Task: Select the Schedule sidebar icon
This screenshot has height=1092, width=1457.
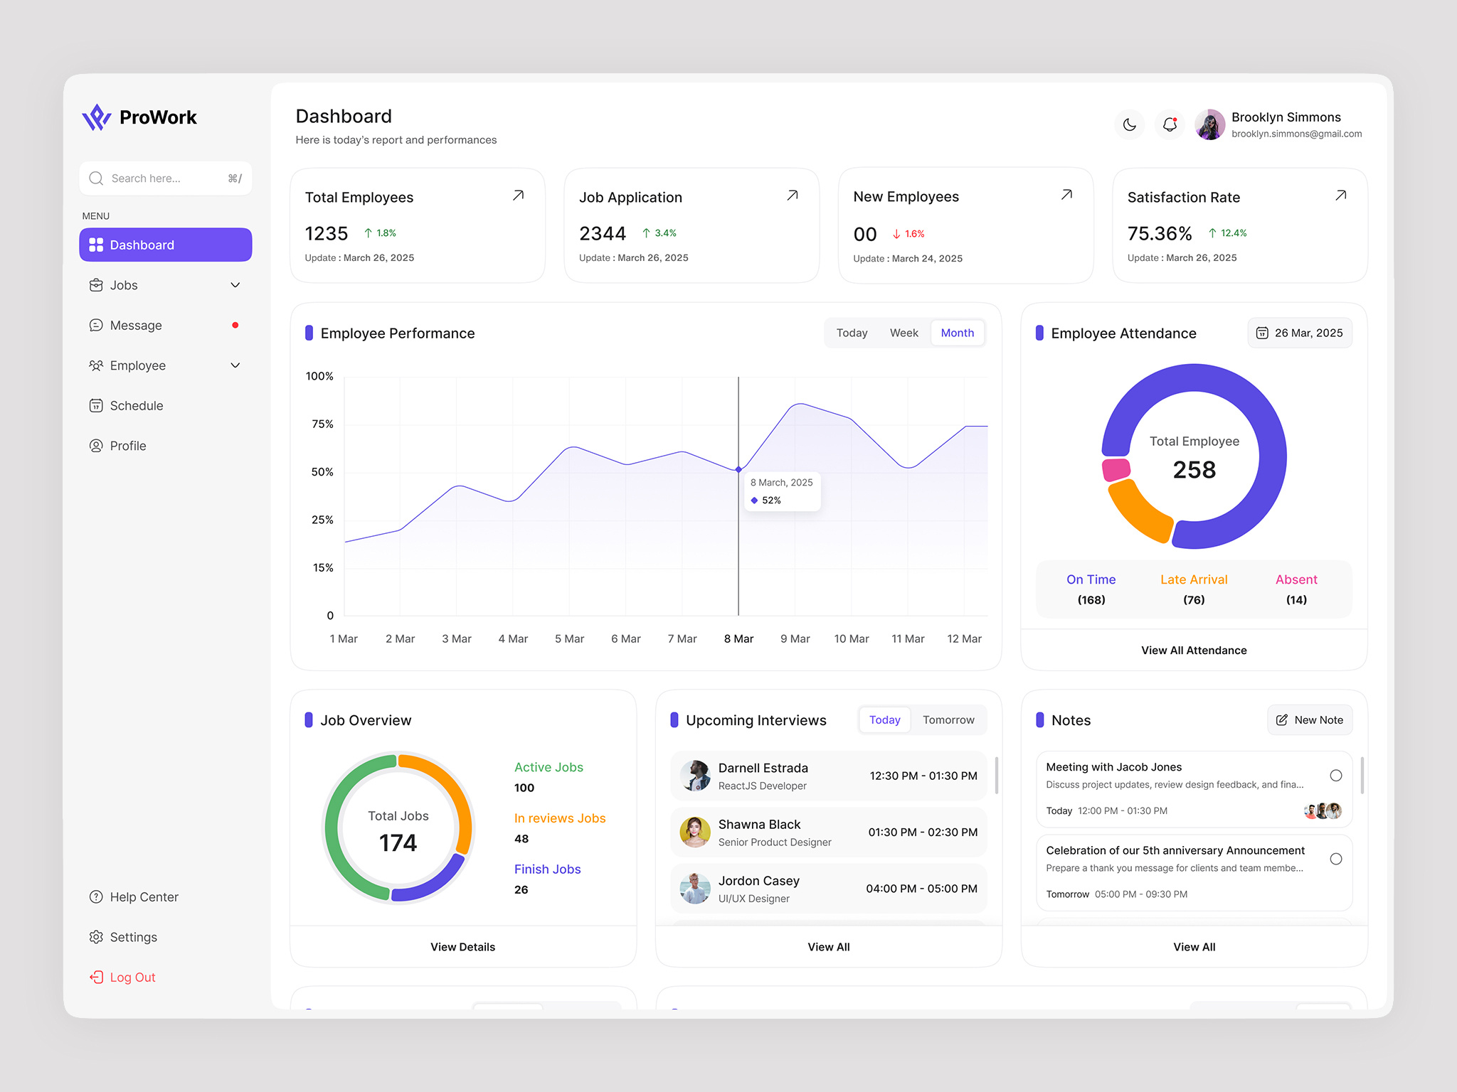Action: pyautogui.click(x=97, y=405)
